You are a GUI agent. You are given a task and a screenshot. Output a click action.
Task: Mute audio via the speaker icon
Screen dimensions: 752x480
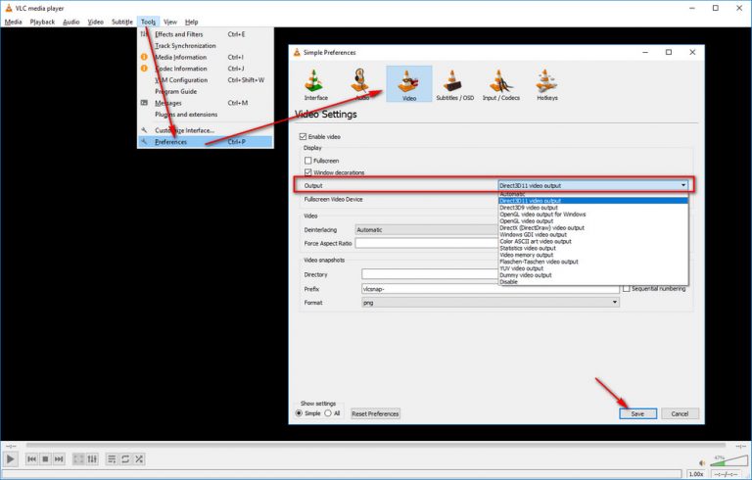(702, 463)
